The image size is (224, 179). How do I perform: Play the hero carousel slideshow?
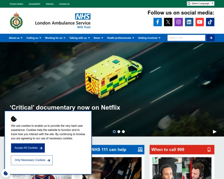coord(215,132)
